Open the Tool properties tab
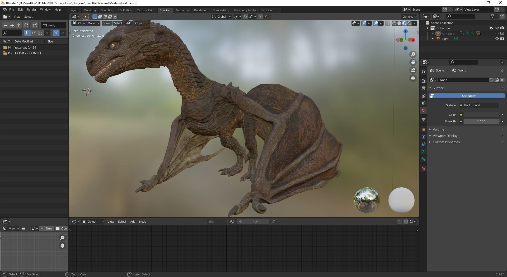The image size is (507, 277). pos(424,71)
